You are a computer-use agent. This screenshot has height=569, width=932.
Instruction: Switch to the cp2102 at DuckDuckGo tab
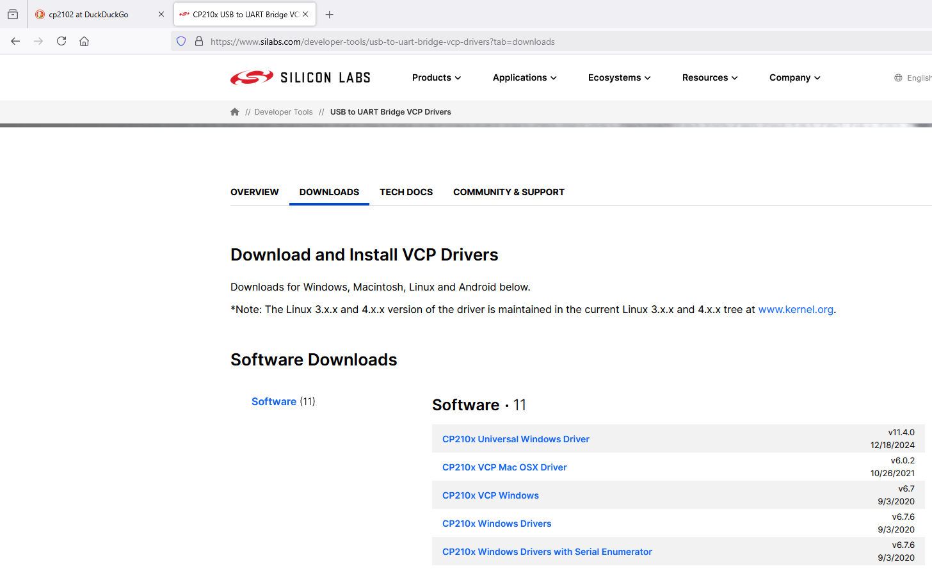click(x=99, y=14)
